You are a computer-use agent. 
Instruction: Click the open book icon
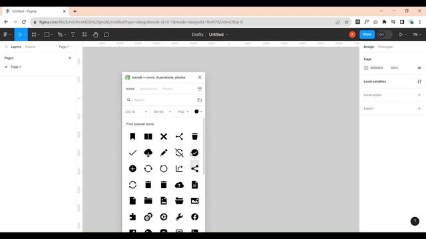coord(148,137)
